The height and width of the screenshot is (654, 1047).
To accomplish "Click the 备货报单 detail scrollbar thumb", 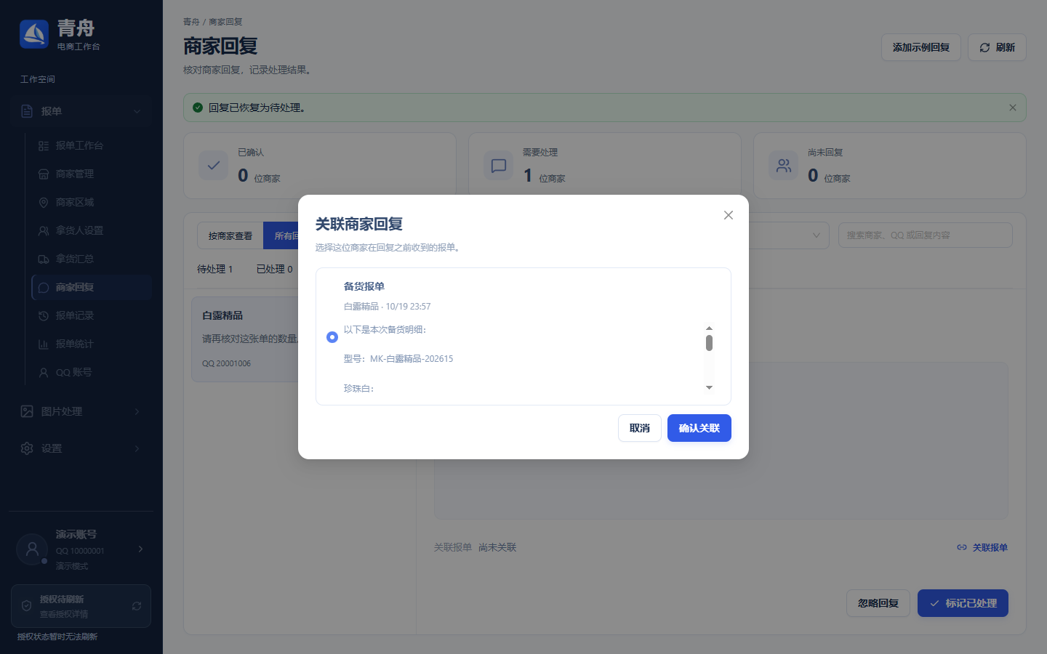I will (709, 343).
